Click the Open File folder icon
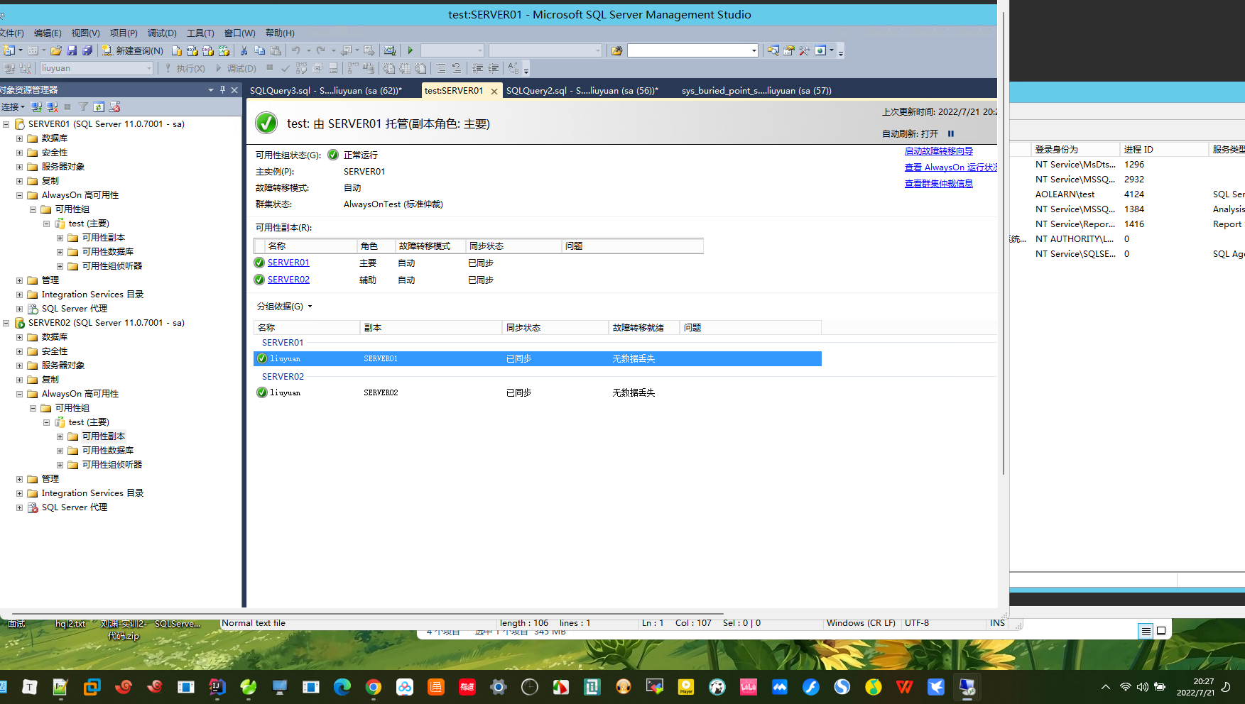The width and height of the screenshot is (1245, 704). click(x=56, y=50)
